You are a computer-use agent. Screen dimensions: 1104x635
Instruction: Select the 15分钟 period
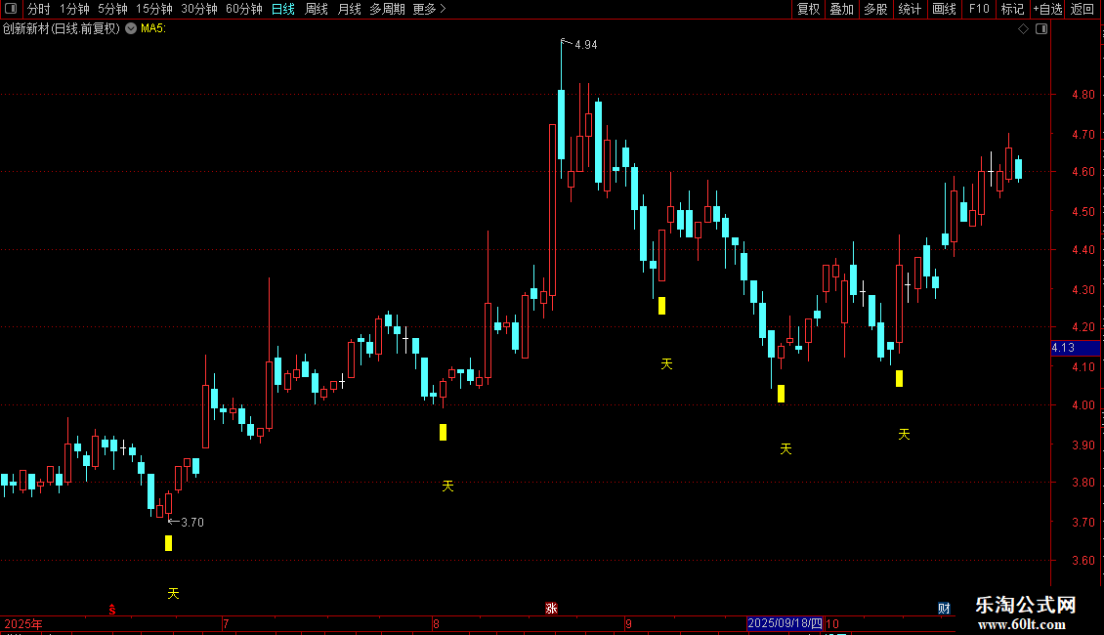[154, 9]
